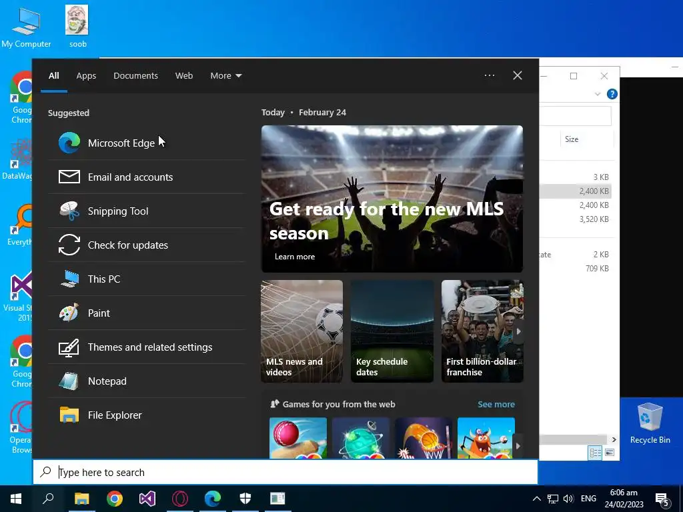The image size is (683, 512).
Task: Show next news cards arrow
Action: [x=518, y=331]
